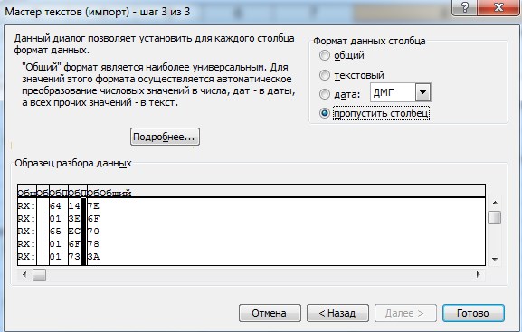Finish import with the "Готово" button
The width and height of the screenshot is (522, 332).
pyautogui.click(x=473, y=313)
